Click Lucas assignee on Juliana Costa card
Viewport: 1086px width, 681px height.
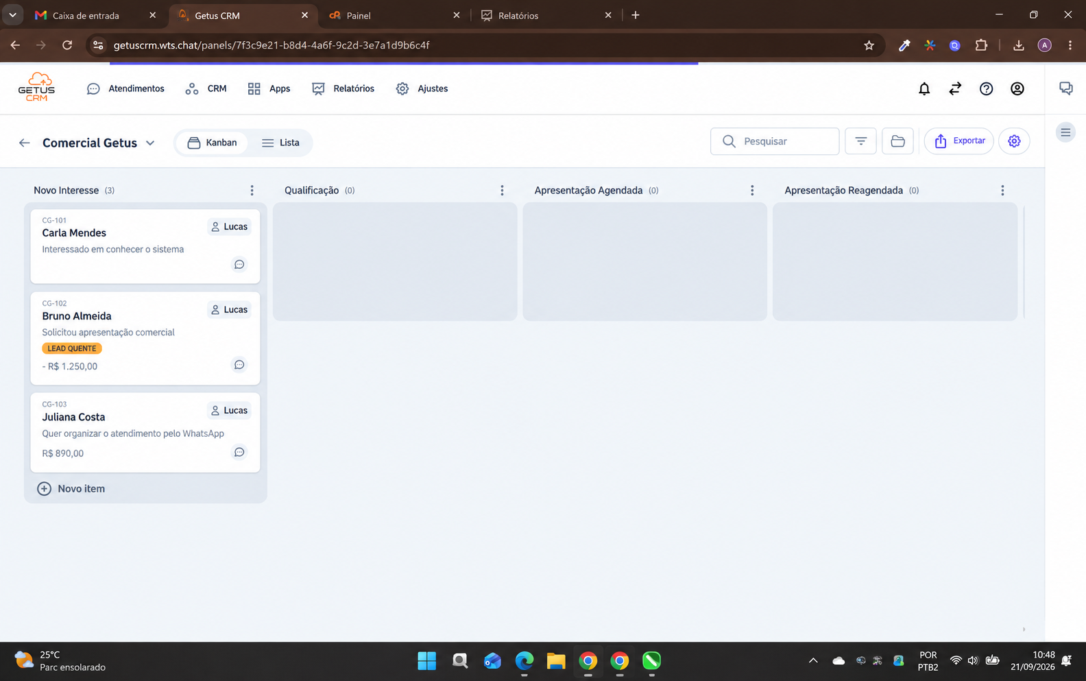pyautogui.click(x=229, y=411)
